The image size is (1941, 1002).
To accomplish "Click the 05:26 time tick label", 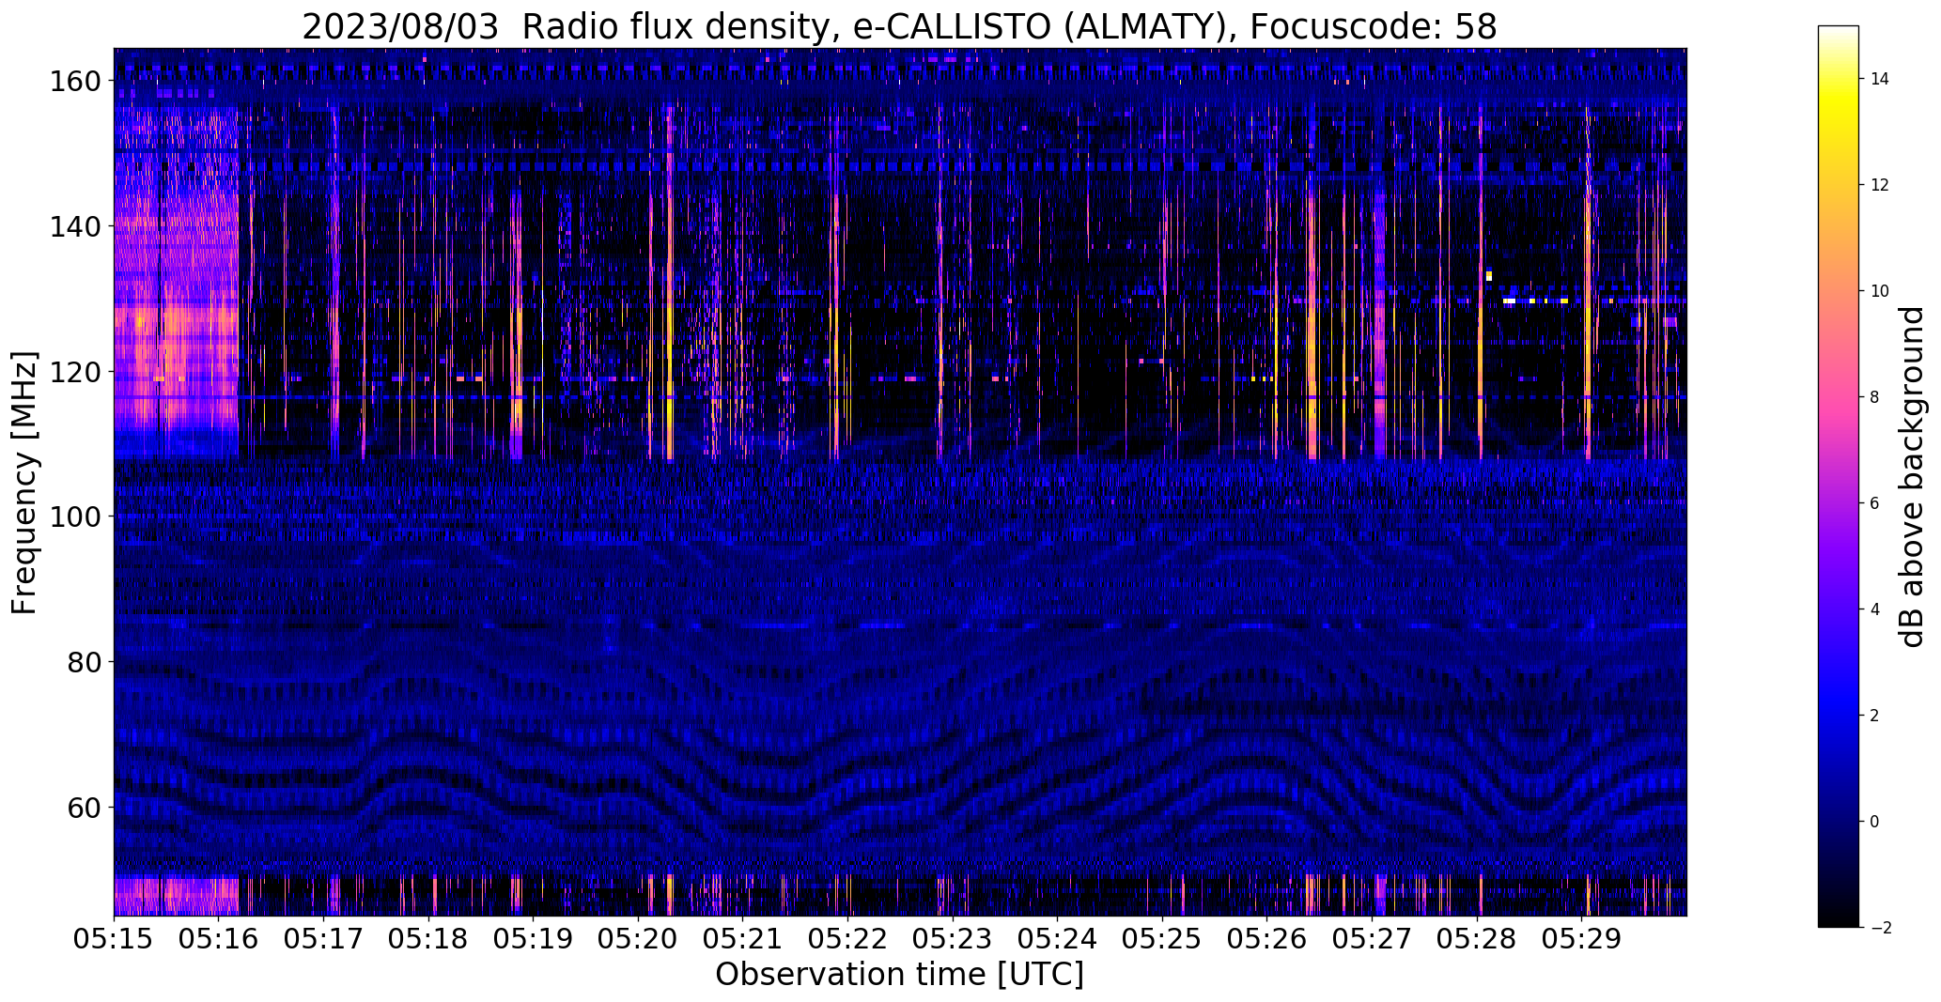I will tap(1267, 939).
